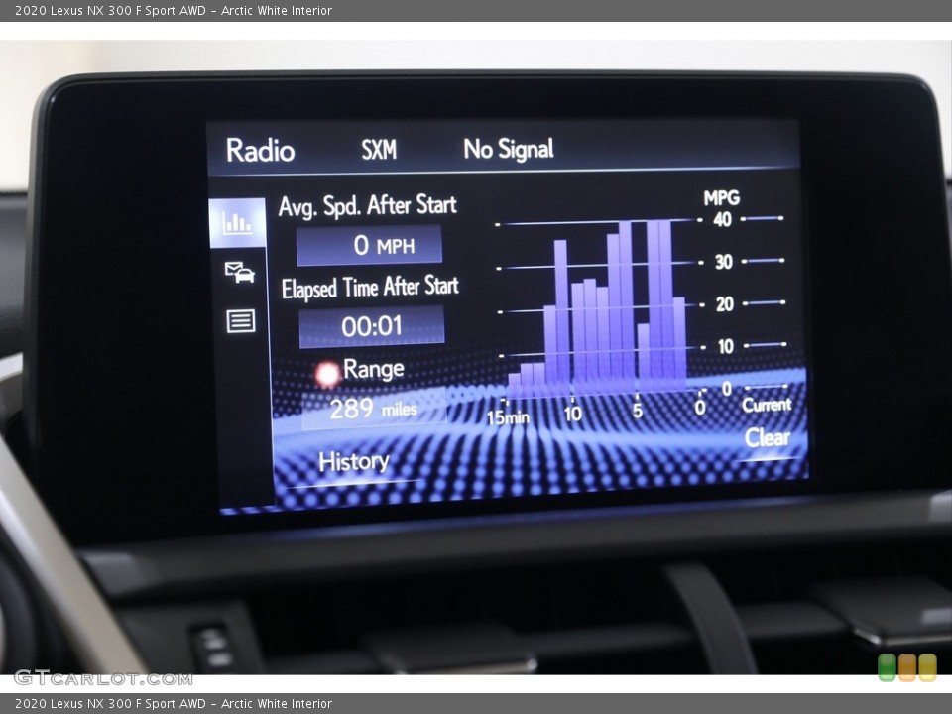The height and width of the screenshot is (714, 952).
Task: Open the vehicle messages icon tab
Action: click(x=240, y=272)
